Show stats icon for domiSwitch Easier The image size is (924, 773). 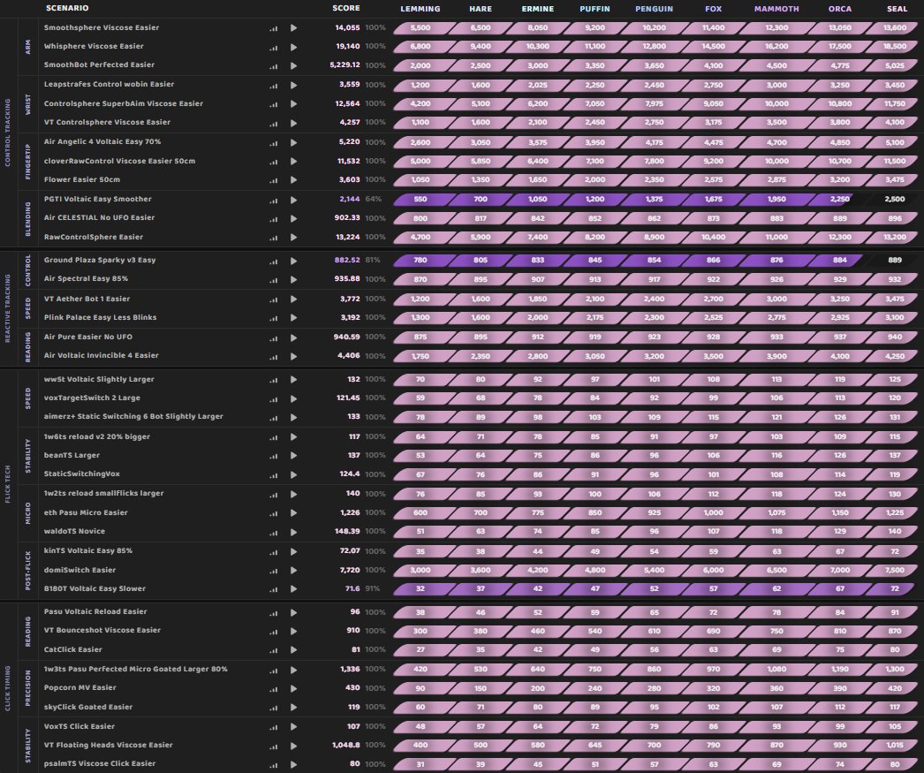coord(274,571)
